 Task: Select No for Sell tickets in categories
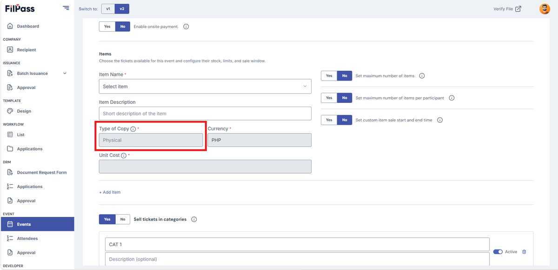pos(123,219)
